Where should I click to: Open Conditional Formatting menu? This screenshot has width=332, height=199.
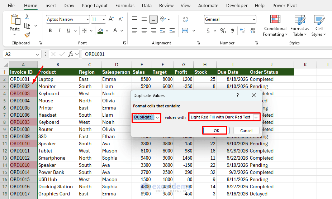[275, 25]
